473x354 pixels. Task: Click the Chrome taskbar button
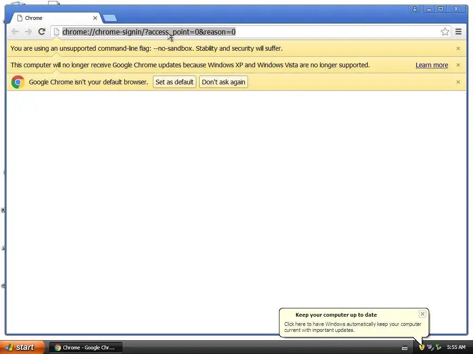(x=85, y=348)
